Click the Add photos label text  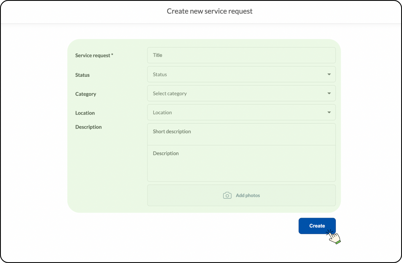pyautogui.click(x=248, y=195)
